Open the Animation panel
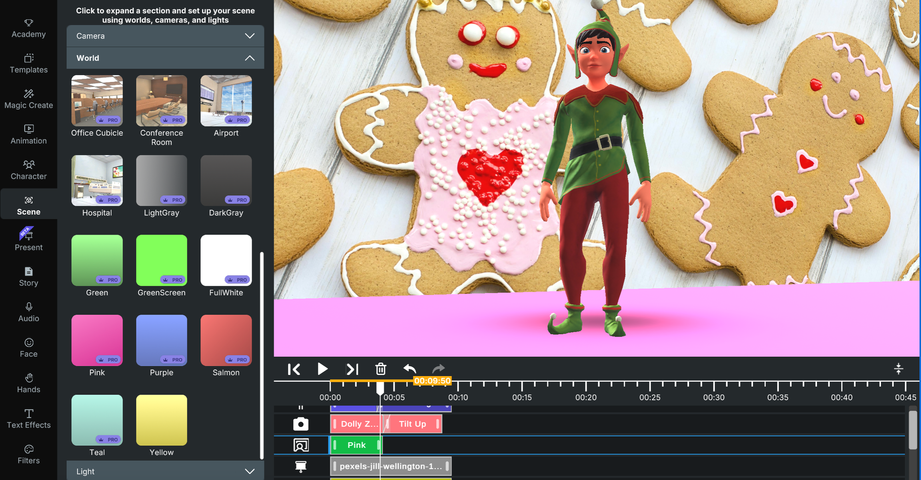This screenshot has height=480, width=921. pyautogui.click(x=28, y=134)
